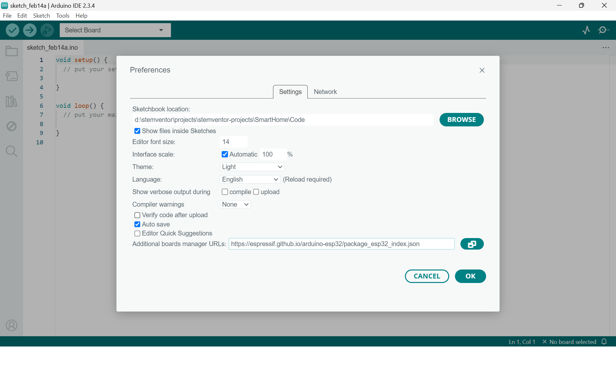616x385 pixels.
Task: Open the Library Manager sidebar icon
Action: [x=12, y=101]
